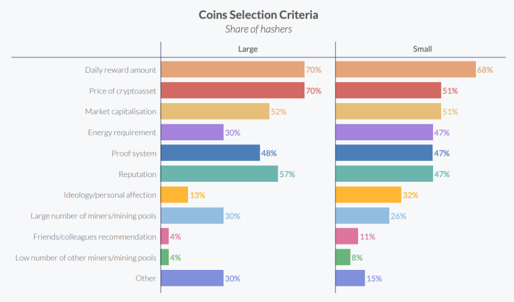Click the 57% Reputation value label
This screenshot has width=514, height=302.
point(287,174)
